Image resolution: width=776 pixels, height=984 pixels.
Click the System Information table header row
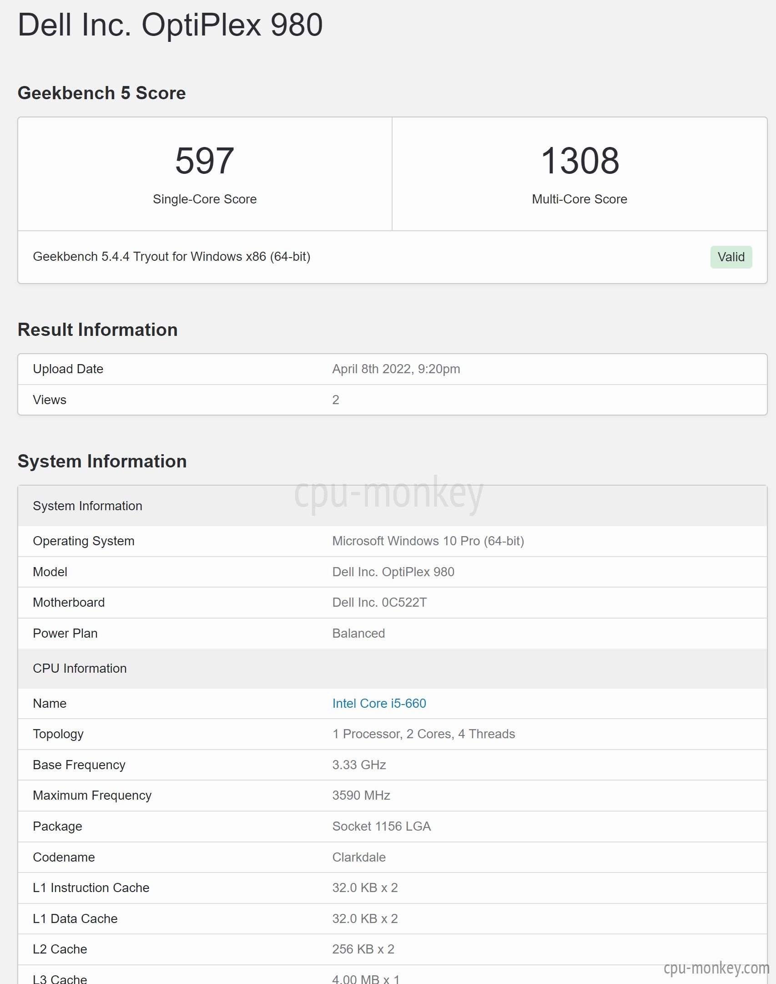tap(393, 506)
